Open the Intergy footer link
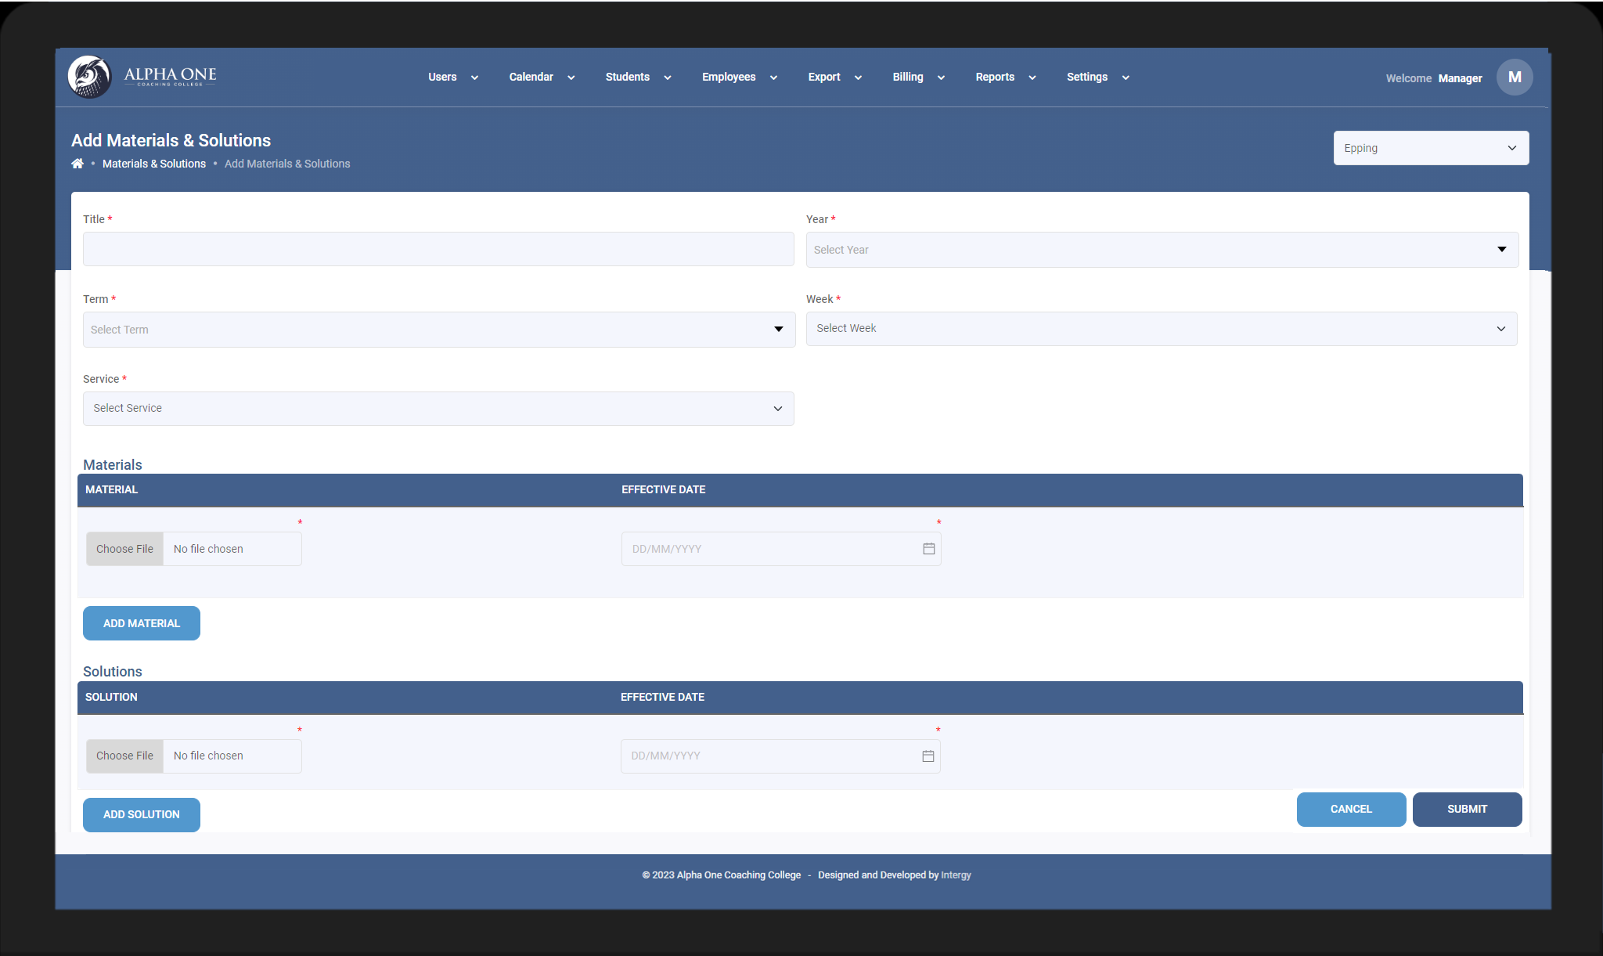The width and height of the screenshot is (1603, 956). pyautogui.click(x=956, y=875)
